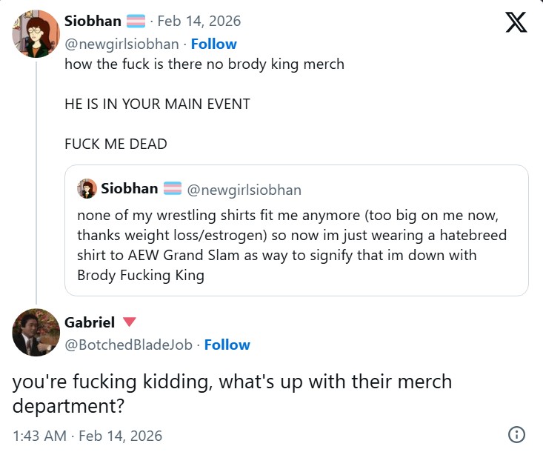Image resolution: width=543 pixels, height=452 pixels.
Task: Click the @BotchedBladeJob handle
Action: coord(128,345)
